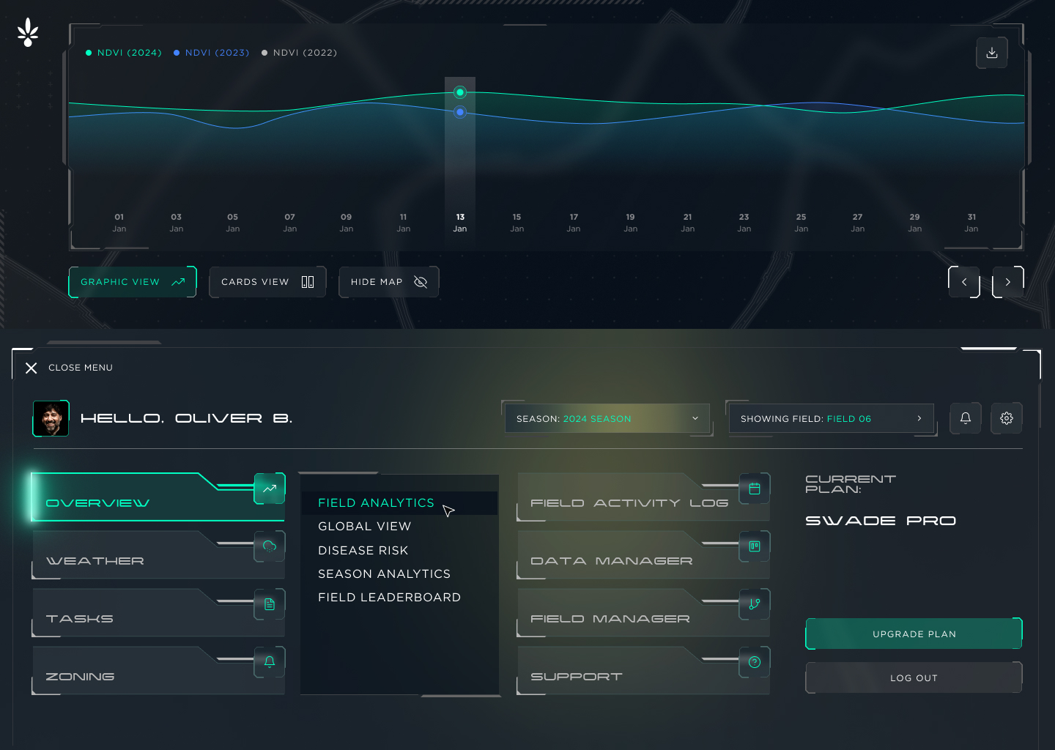Viewport: 1055px width, 750px height.
Task: Expand the Showing Field: Field 06 selector
Action: click(x=832, y=418)
